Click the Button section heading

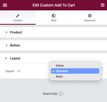(15, 45)
